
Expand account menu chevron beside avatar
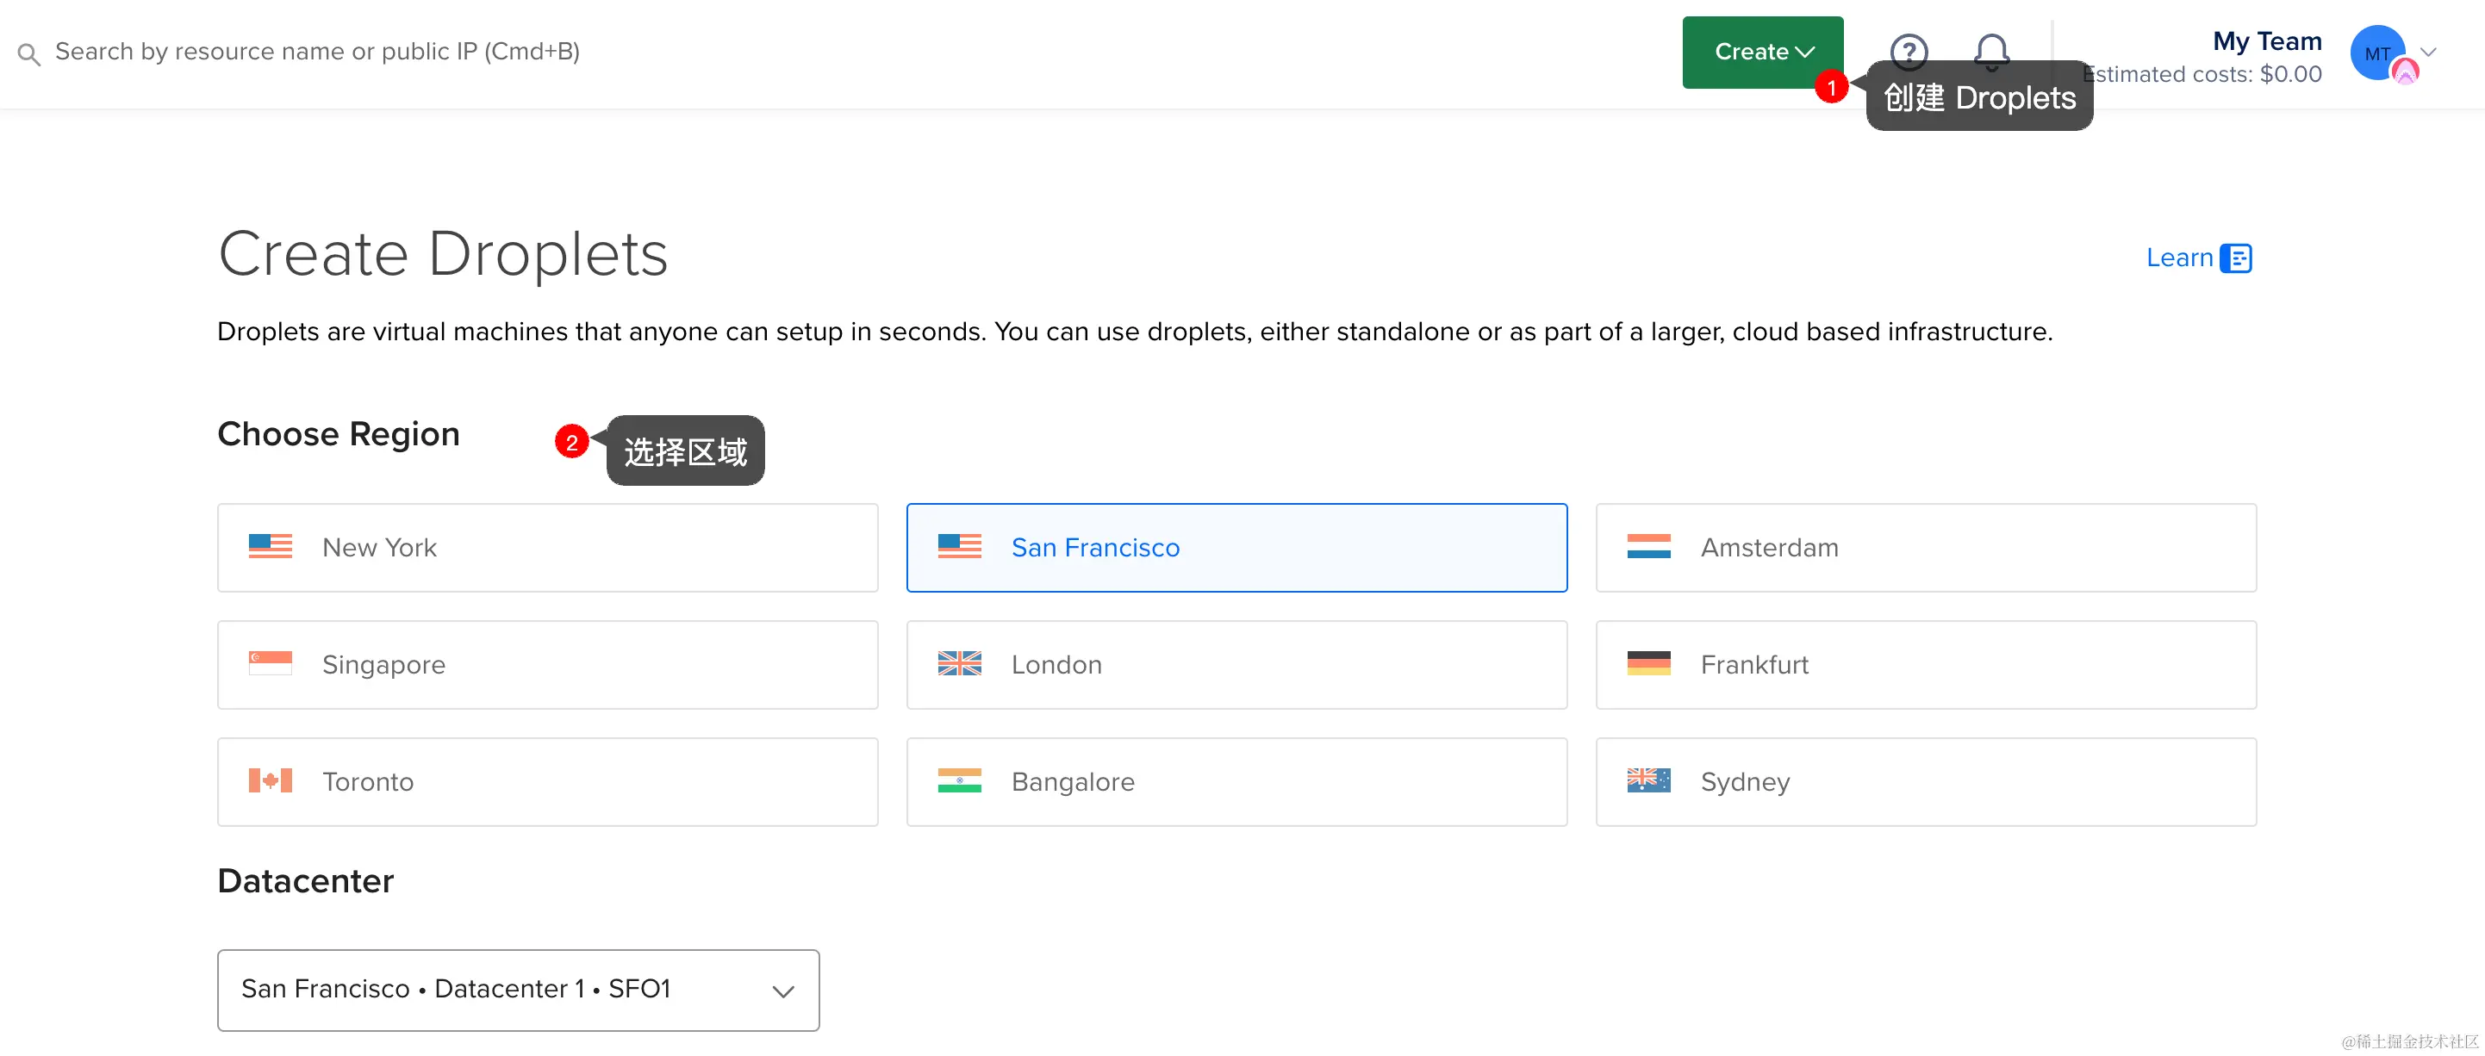click(x=2428, y=52)
